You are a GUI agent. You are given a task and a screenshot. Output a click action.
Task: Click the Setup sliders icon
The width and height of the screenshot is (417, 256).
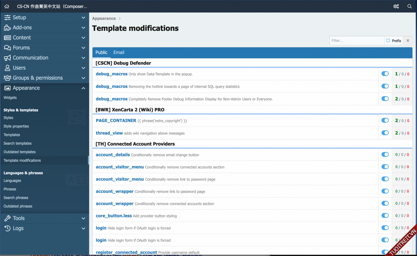click(x=7, y=18)
